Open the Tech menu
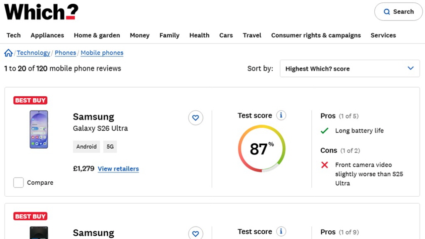Image resolution: width=425 pixels, height=239 pixels. pyautogui.click(x=14, y=35)
